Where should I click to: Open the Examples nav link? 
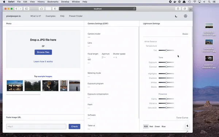[x=50, y=16]
